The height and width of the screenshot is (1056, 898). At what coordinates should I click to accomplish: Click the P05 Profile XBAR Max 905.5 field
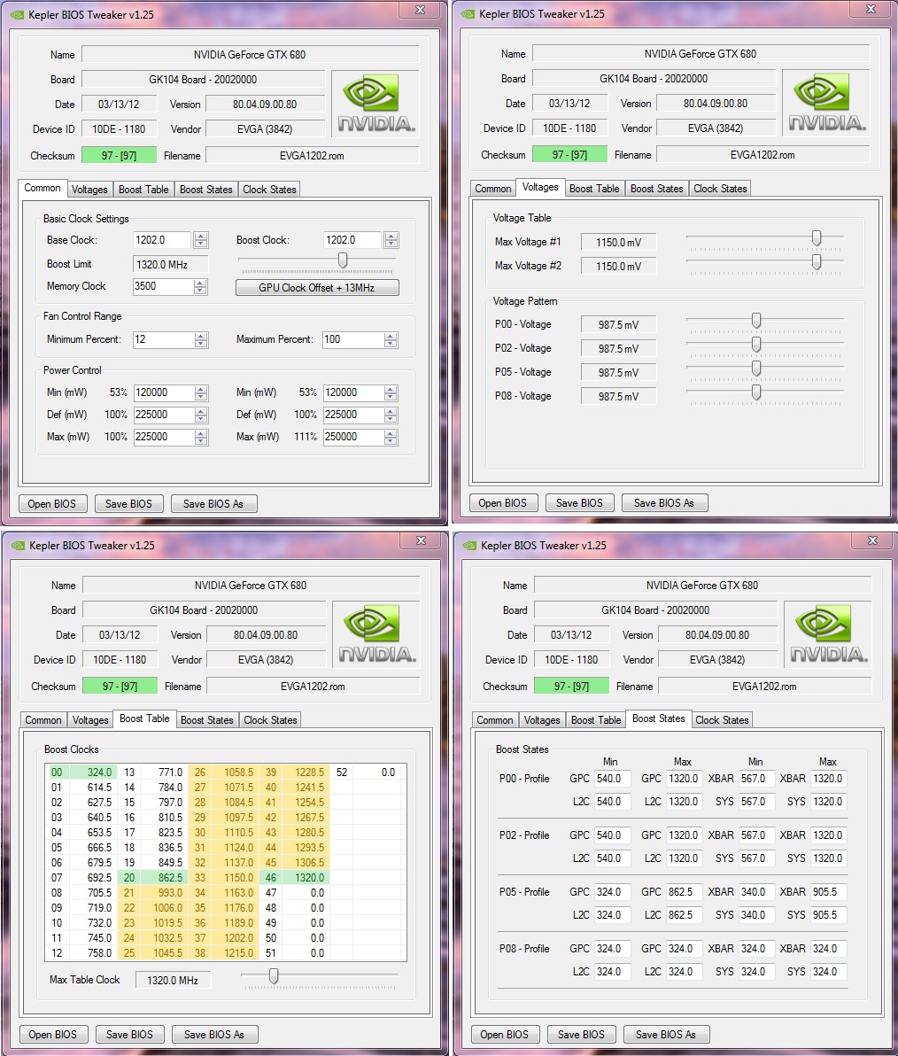(x=828, y=892)
